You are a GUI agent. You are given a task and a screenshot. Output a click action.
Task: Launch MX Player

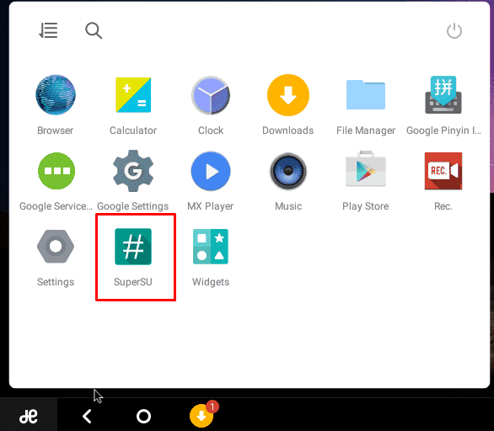point(211,171)
